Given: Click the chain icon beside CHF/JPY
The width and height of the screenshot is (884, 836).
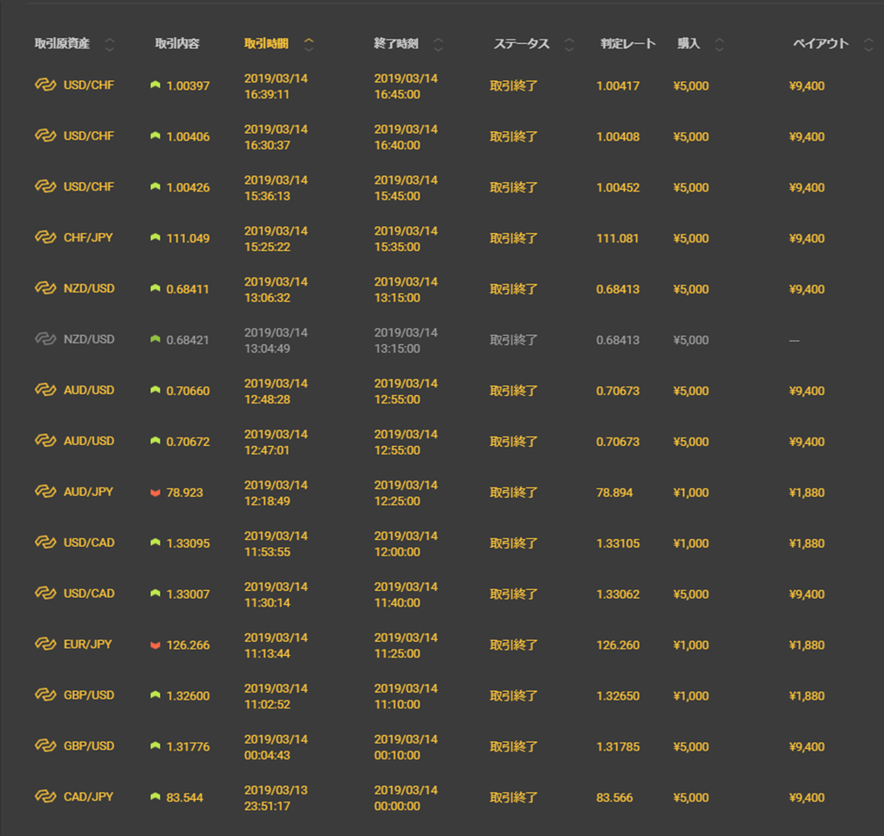Looking at the screenshot, I should click(45, 237).
